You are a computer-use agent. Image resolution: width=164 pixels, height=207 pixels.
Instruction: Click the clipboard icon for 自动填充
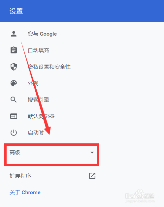coord(14,50)
